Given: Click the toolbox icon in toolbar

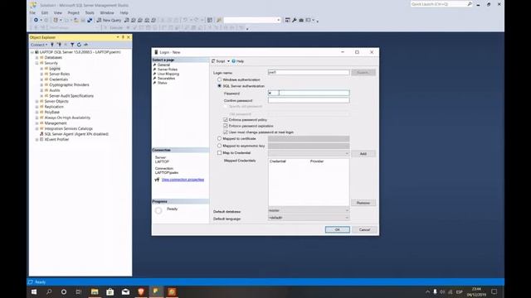Looking at the screenshot, I should 301,20.
